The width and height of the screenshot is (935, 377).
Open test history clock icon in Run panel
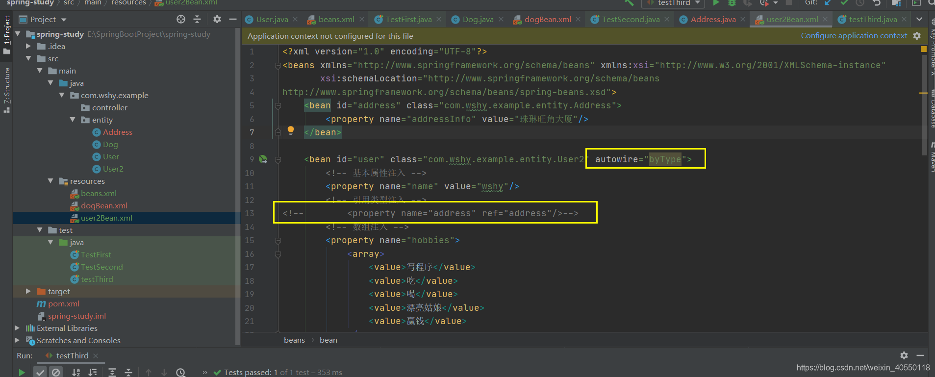[x=180, y=372]
